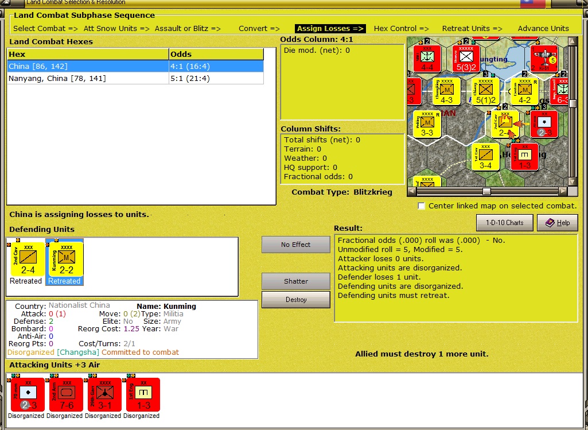Click the Assault or Blitz subphase label
588x430 pixels.
[188, 29]
